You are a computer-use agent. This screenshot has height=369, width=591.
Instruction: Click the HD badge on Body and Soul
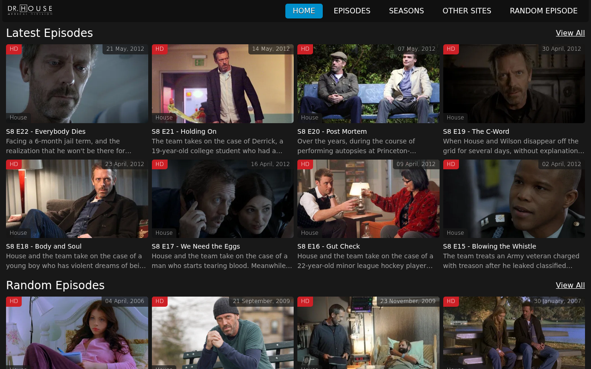pyautogui.click(x=14, y=165)
